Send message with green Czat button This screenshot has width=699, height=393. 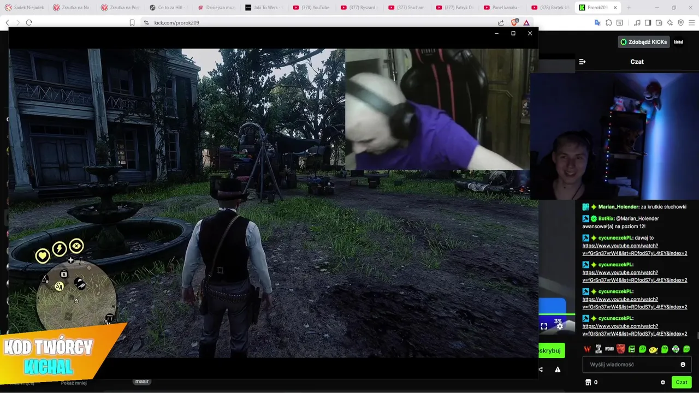(x=681, y=383)
